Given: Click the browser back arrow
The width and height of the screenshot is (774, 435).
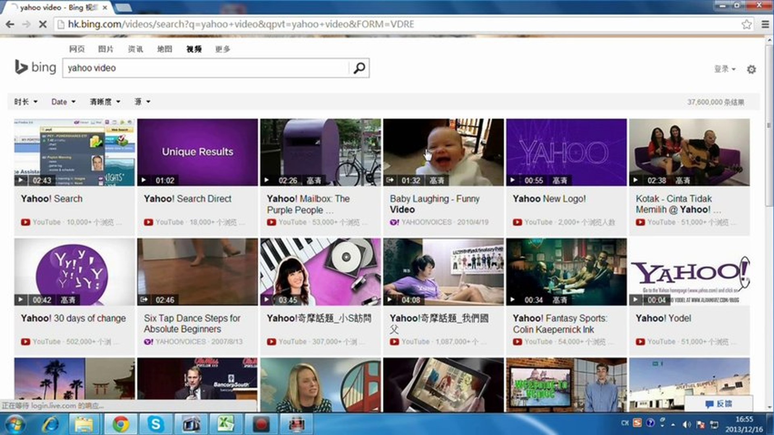Looking at the screenshot, I should (10, 24).
